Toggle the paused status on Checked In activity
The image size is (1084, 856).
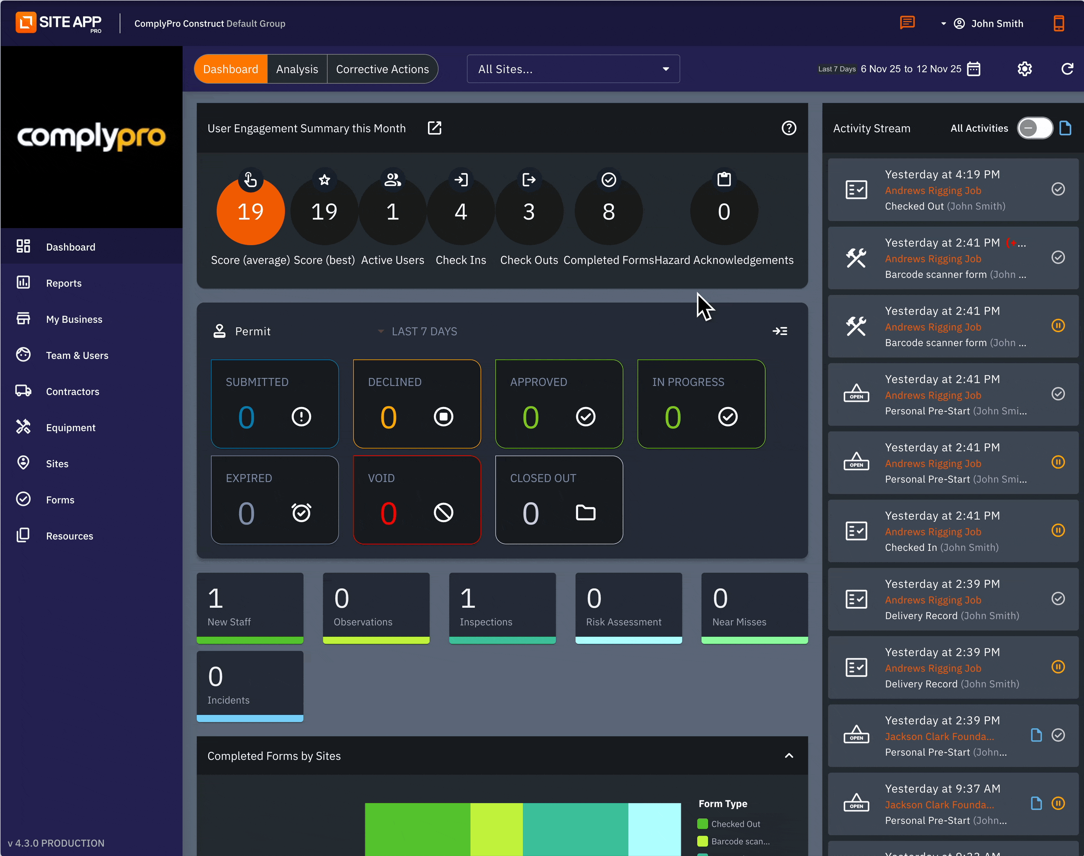pos(1058,531)
